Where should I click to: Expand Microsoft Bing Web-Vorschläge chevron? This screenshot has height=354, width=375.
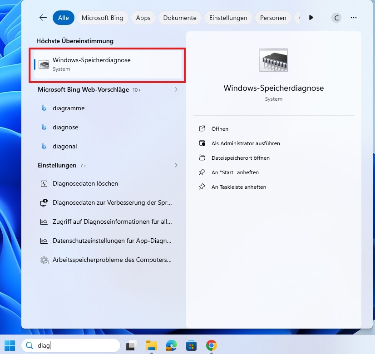(176, 90)
